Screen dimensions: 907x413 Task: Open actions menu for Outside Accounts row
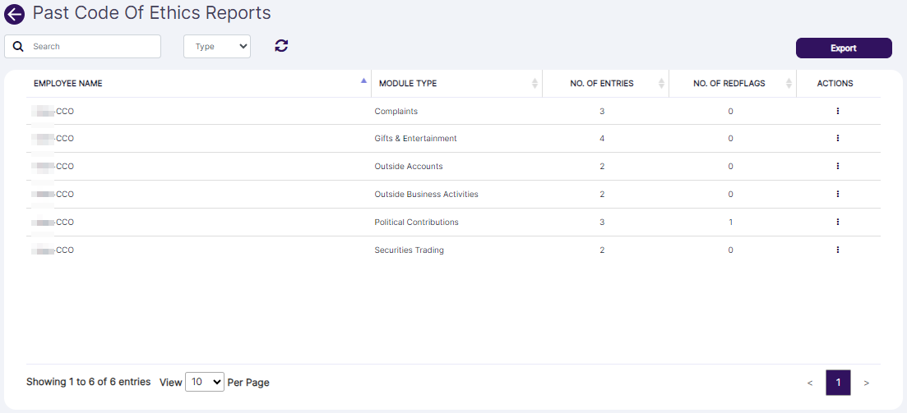[x=837, y=166]
